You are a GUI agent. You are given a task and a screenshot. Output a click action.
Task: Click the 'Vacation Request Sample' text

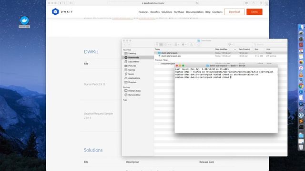pos(98,114)
